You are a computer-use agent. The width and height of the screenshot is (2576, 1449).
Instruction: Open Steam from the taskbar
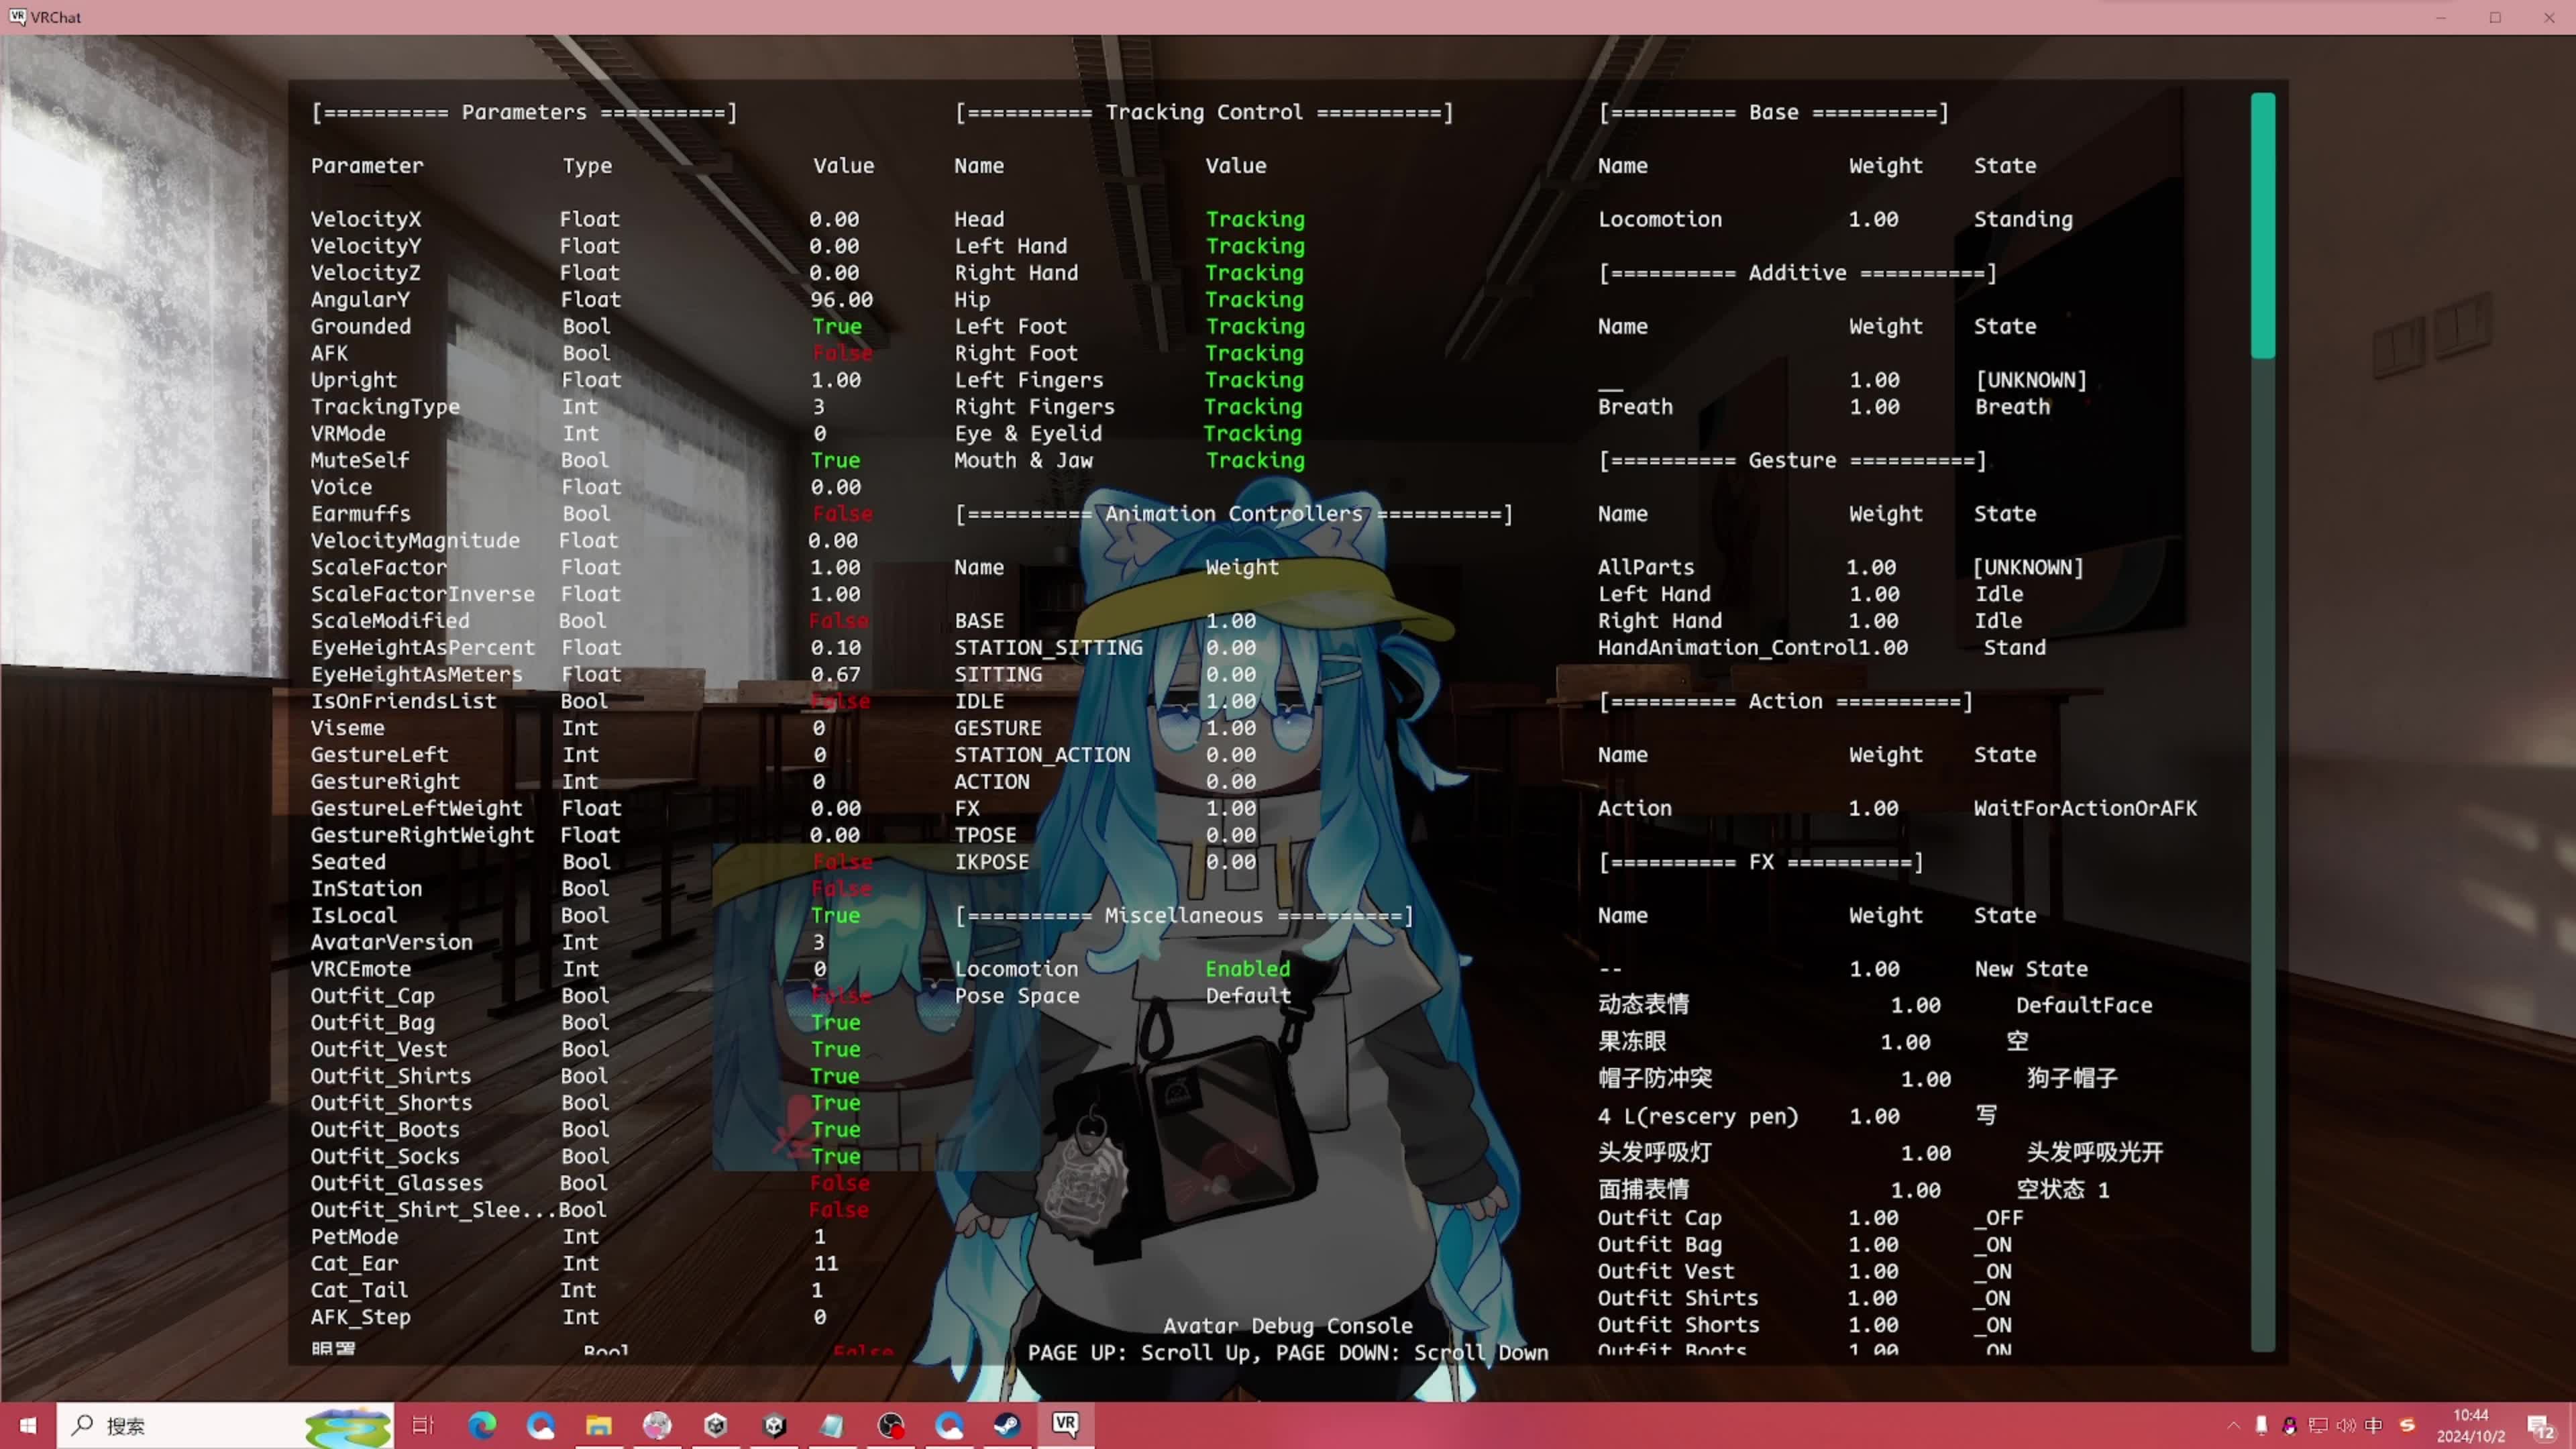pyautogui.click(x=1007, y=1425)
